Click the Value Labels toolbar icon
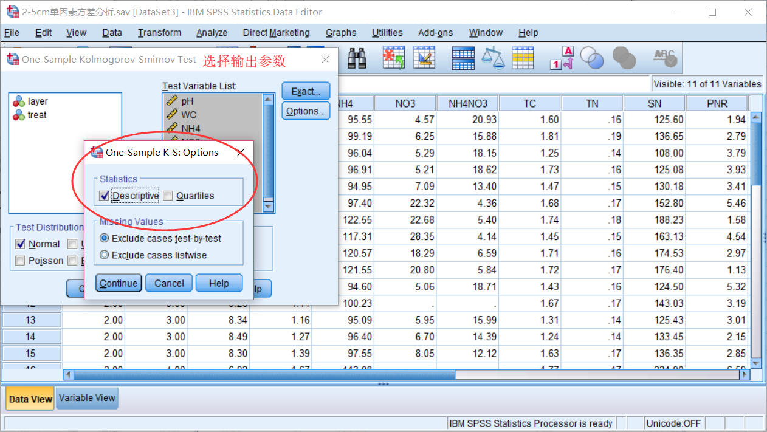 pos(562,58)
